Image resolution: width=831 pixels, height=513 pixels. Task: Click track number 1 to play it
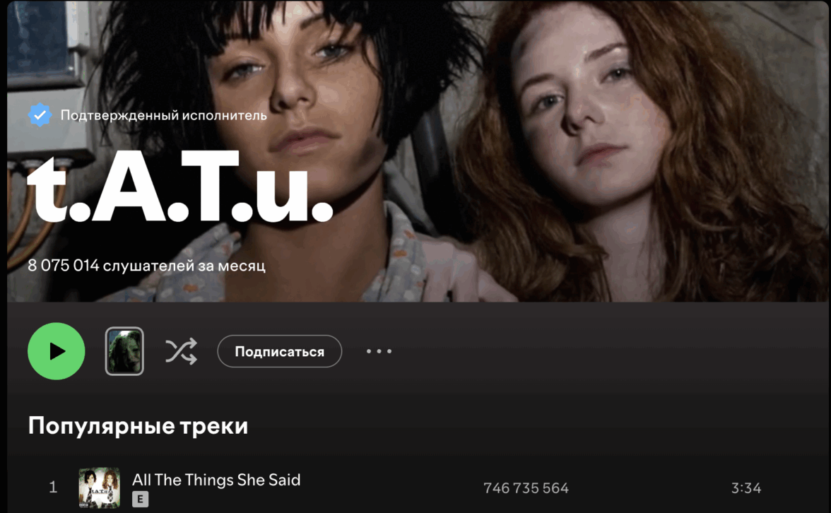[x=53, y=487]
